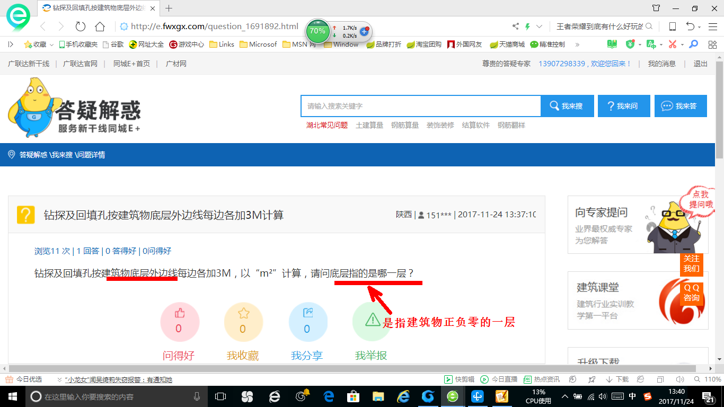This screenshot has height=407, width=724.
Task: Click the pink 问得好 thumbs-up circle
Action: (x=180, y=322)
